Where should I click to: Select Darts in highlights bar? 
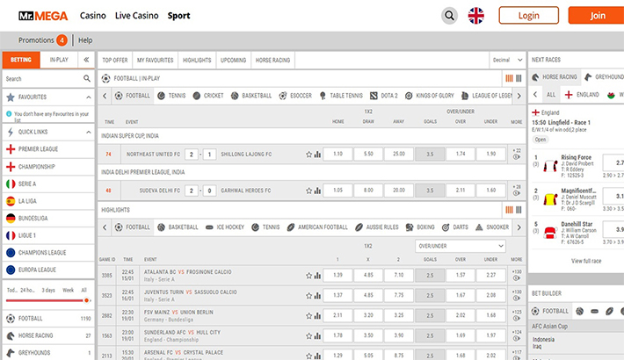tap(455, 227)
